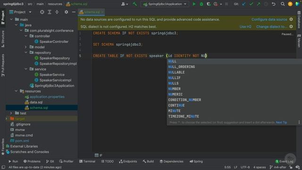Expand all in the Project tool window
Screen dimensions: 302x170
(x=50, y=12)
